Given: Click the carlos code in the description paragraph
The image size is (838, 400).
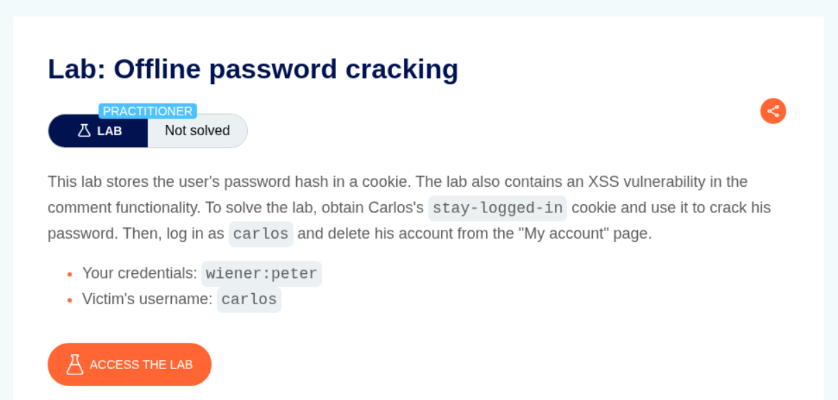Looking at the screenshot, I should 261,234.
